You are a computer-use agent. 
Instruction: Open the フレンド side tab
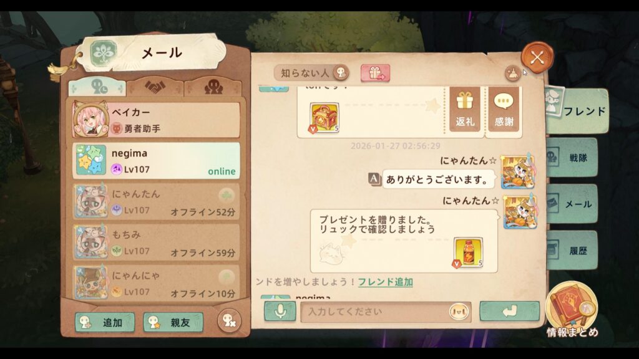point(577,111)
